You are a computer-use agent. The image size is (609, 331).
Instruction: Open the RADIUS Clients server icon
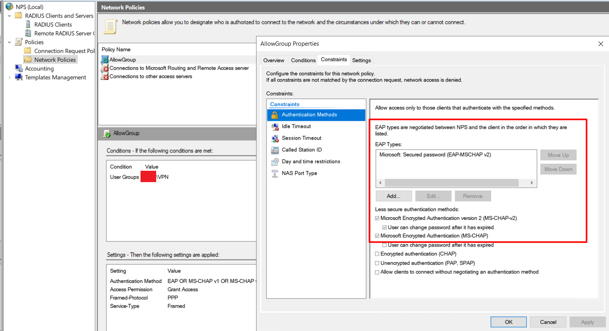click(x=28, y=24)
